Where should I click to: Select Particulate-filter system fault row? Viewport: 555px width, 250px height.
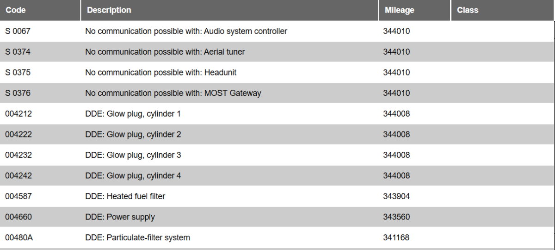(x=137, y=237)
